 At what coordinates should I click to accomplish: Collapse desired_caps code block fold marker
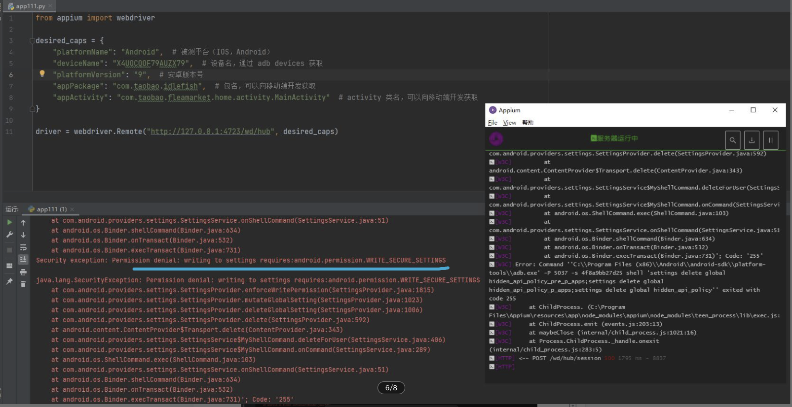point(32,41)
